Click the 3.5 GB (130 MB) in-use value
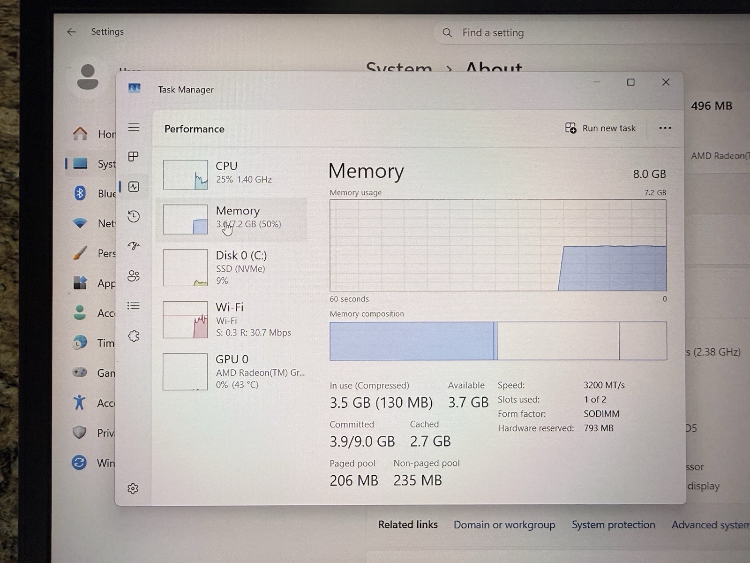 pos(381,403)
